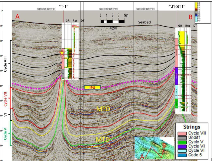212x161 pixels.
Task: Click the J1-ST1 yellow gamma ray log track
Action: [x=181, y=71]
